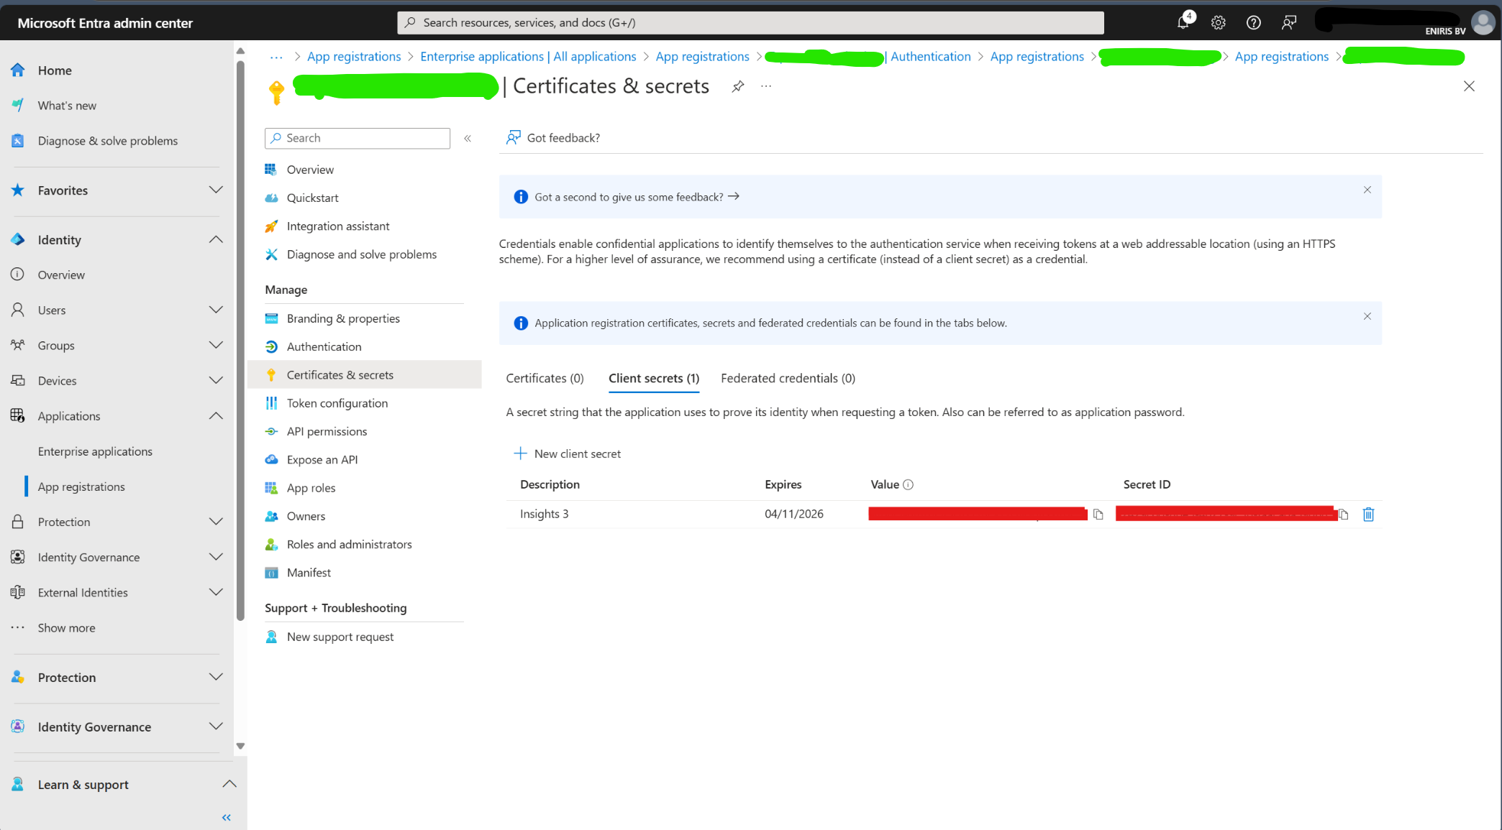Screen dimensions: 1502x830
Task: Open Authentication in the Manage section
Action: click(324, 346)
